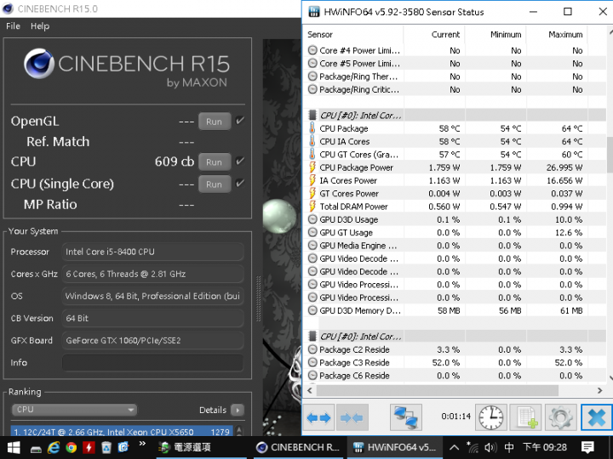Click the first CPU [#0] chip icon
This screenshot has height=459, width=613.
[x=312, y=115]
